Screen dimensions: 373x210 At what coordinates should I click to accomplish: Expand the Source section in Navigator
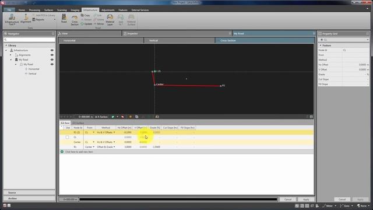tap(29, 192)
